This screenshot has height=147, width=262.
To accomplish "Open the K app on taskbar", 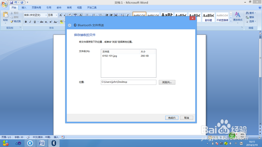I will 30,143.
